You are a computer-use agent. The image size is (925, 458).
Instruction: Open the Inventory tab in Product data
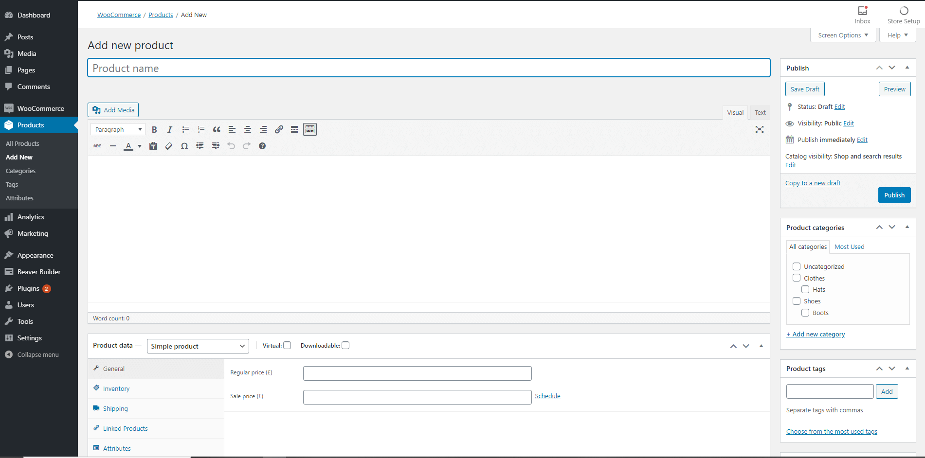point(116,388)
